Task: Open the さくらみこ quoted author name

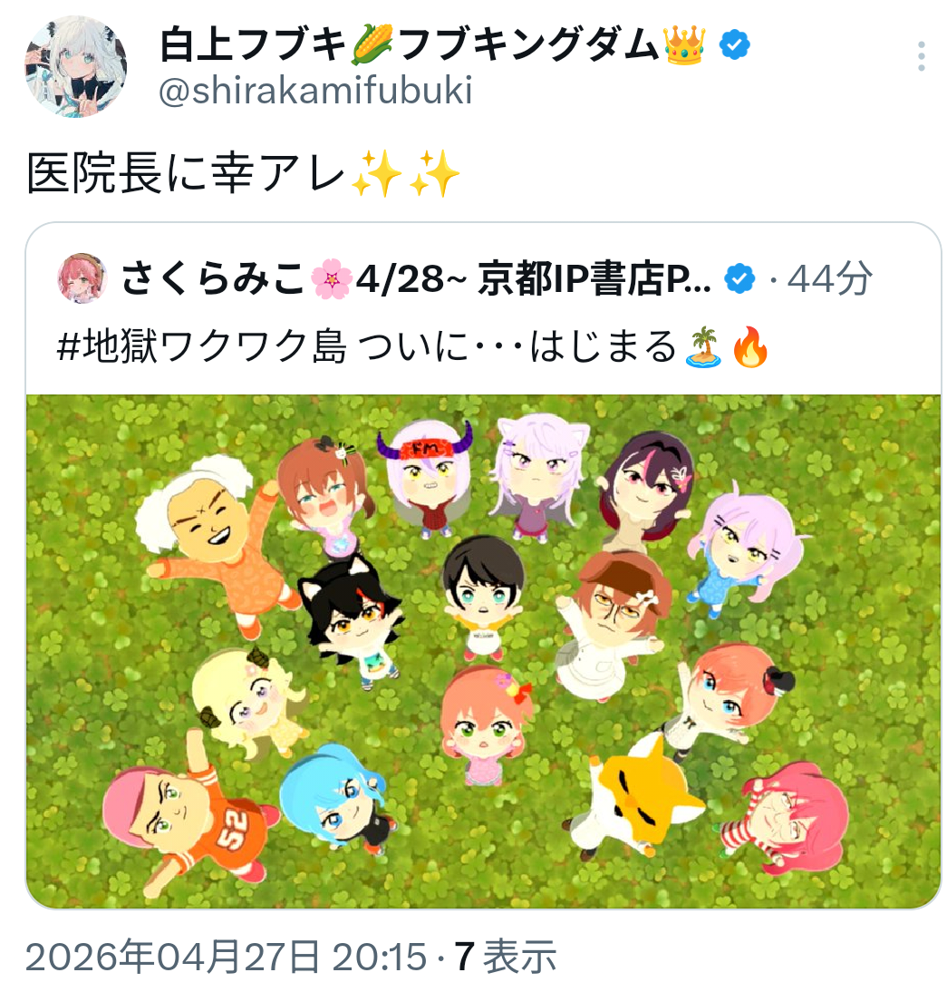Action: point(213,279)
